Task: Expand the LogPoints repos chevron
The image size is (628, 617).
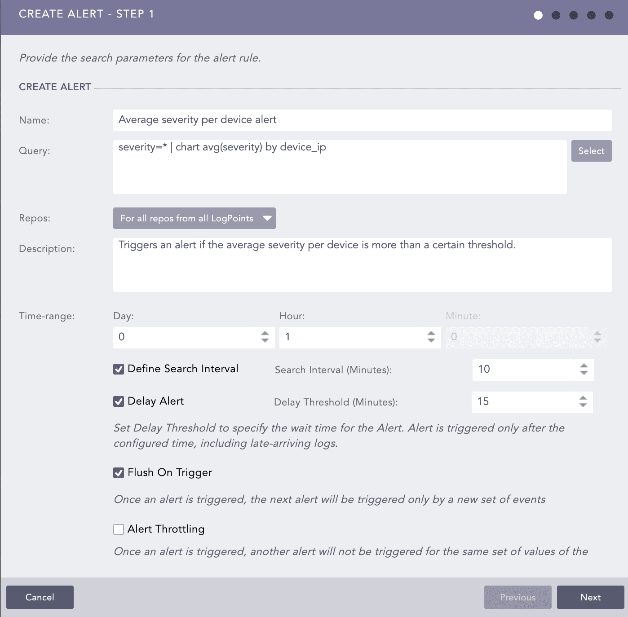Action: (267, 218)
